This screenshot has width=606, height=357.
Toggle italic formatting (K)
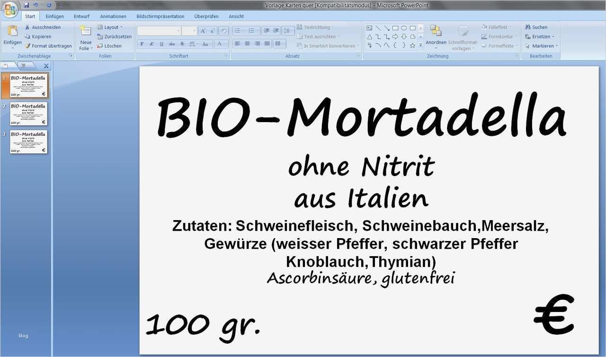(151, 44)
